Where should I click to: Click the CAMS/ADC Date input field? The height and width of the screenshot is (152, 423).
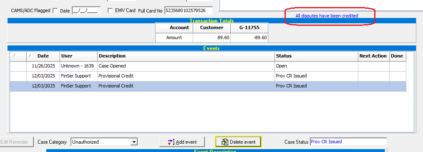(x=86, y=11)
